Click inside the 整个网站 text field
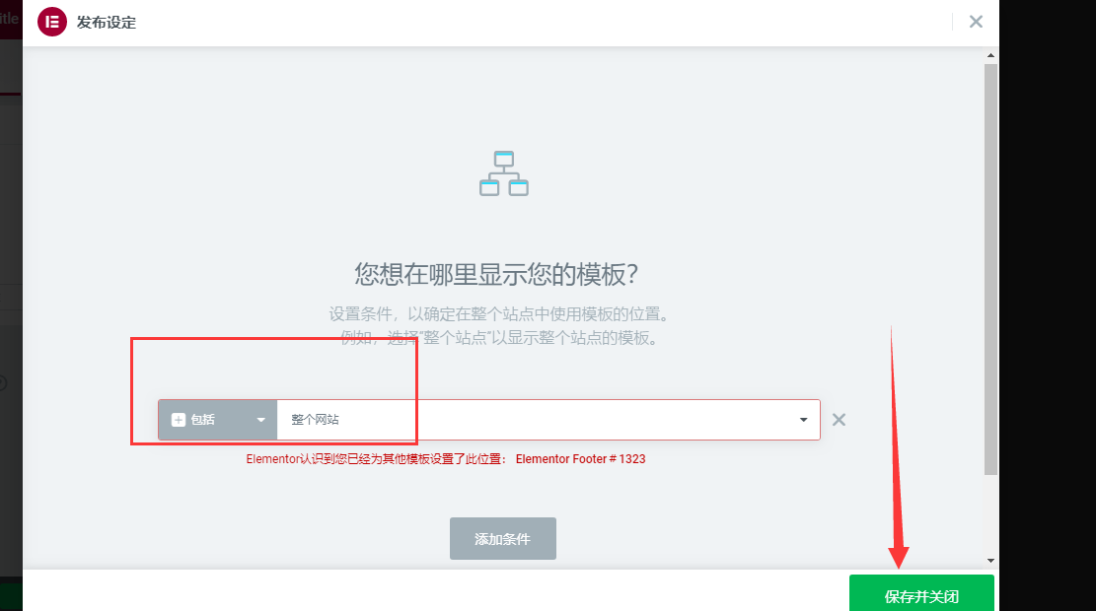Image resolution: width=1096 pixels, height=611 pixels. tap(345, 419)
